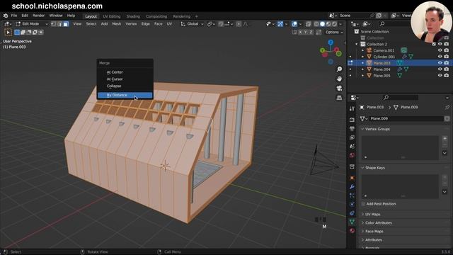Switch to rendered viewport shading
The image size is (453, 255).
tap(335, 24)
